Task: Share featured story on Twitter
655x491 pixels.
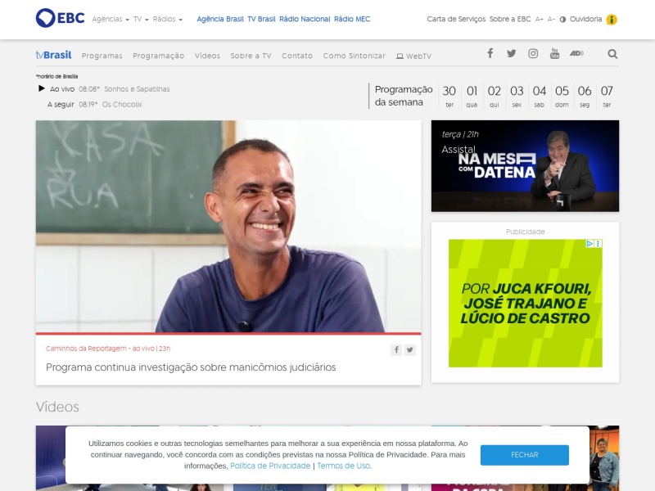Action: pos(410,350)
